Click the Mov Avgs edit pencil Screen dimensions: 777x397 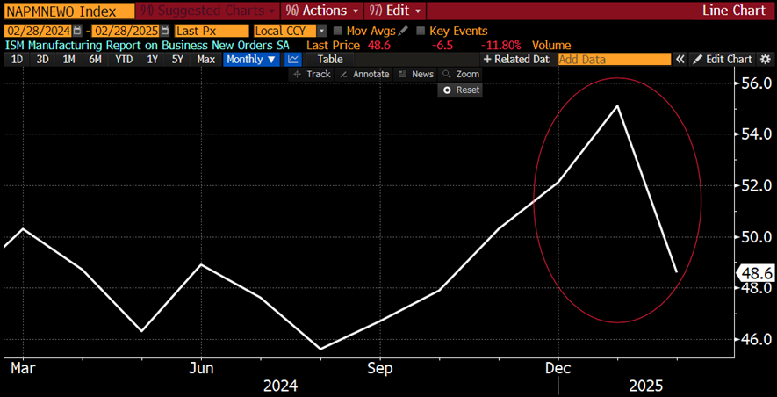404,31
